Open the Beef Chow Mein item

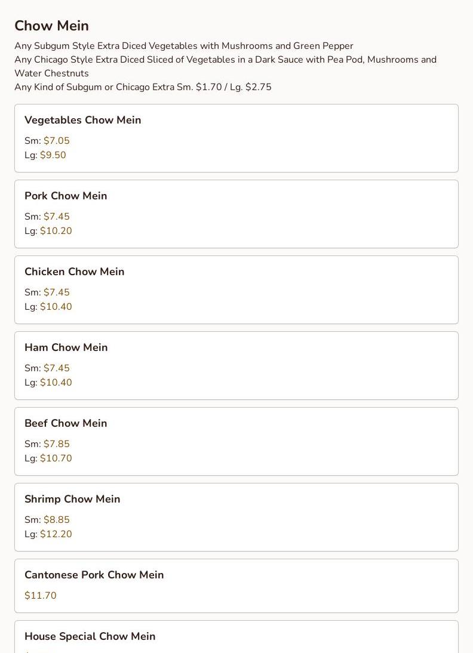point(66,423)
